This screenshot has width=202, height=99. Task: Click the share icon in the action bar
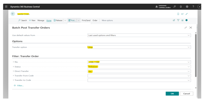tap(174, 20)
